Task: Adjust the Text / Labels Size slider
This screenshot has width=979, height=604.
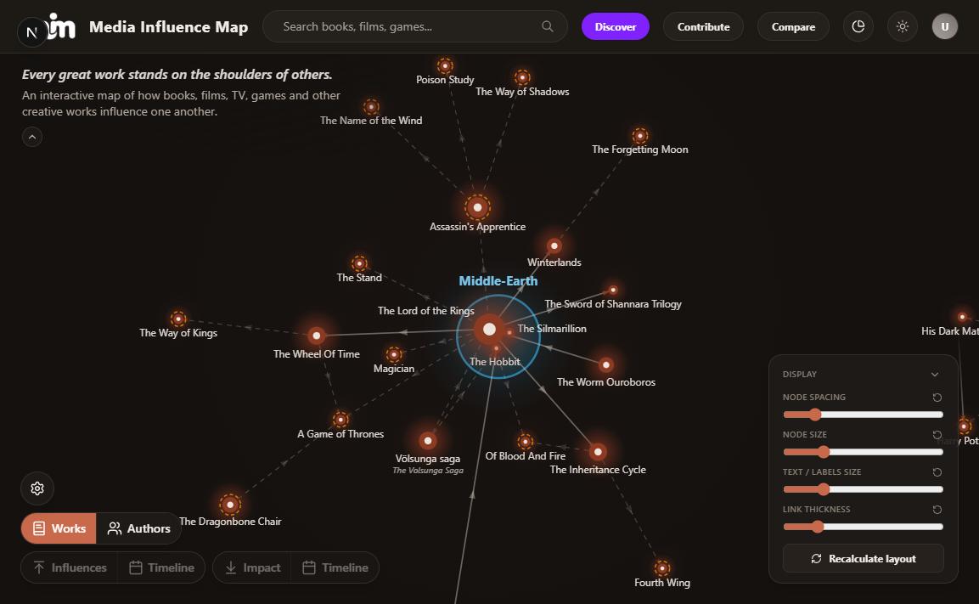Action: 863,489
